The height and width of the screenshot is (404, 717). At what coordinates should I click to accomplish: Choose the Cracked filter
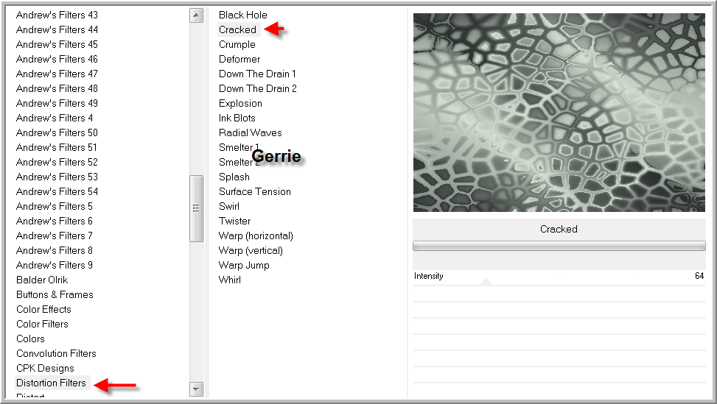pos(237,29)
